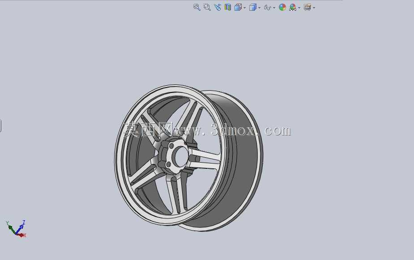Click the Zoom to Fit icon
The height and width of the screenshot is (260, 414).
(196, 8)
